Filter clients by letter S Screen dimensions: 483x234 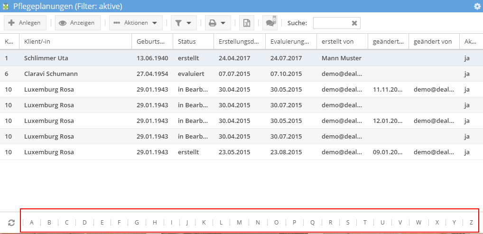[347, 222]
